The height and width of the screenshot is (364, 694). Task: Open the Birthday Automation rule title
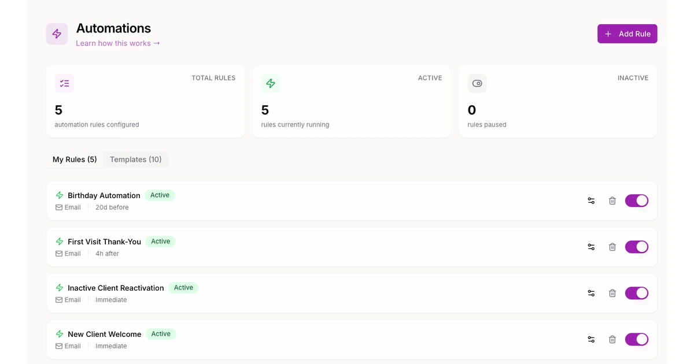coord(104,195)
